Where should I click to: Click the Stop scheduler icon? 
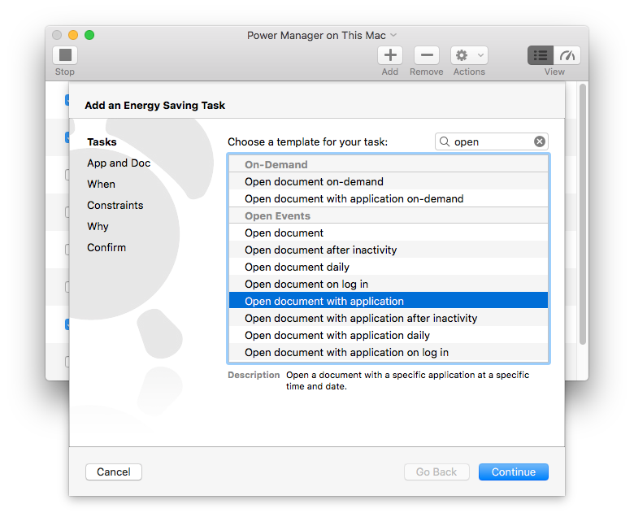coord(65,55)
